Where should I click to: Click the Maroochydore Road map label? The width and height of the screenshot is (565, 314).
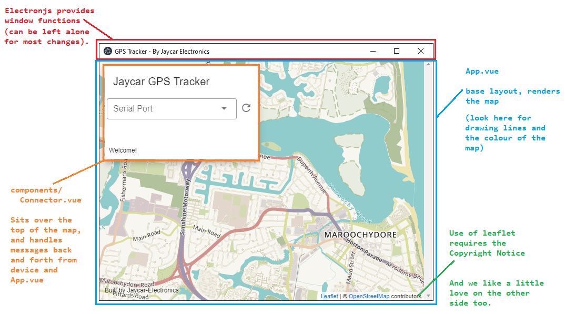(127, 282)
